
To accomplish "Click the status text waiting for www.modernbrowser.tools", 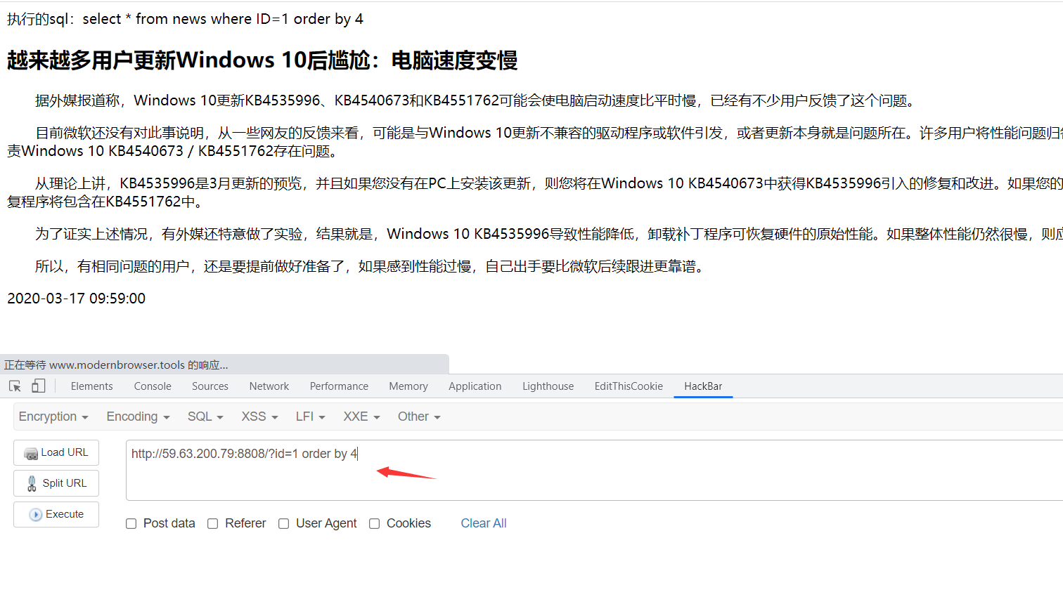I will [x=116, y=365].
